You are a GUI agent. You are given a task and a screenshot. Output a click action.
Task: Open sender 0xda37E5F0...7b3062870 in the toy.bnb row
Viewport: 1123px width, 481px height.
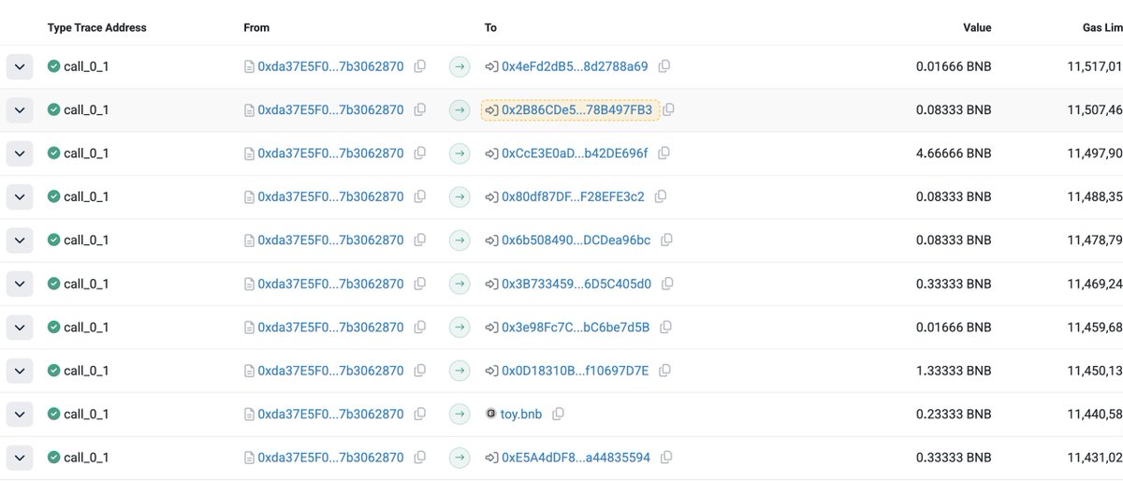[330, 414]
